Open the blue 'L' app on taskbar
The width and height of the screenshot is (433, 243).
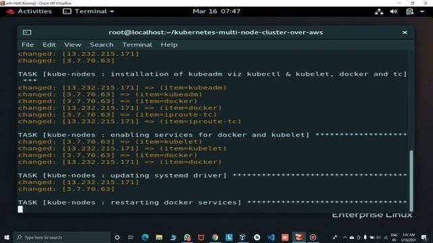229,237
